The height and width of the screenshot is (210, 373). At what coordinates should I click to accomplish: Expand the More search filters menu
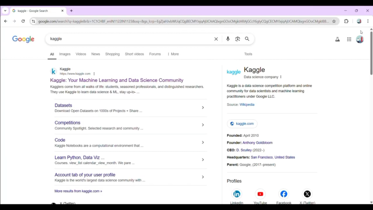coord(173,54)
